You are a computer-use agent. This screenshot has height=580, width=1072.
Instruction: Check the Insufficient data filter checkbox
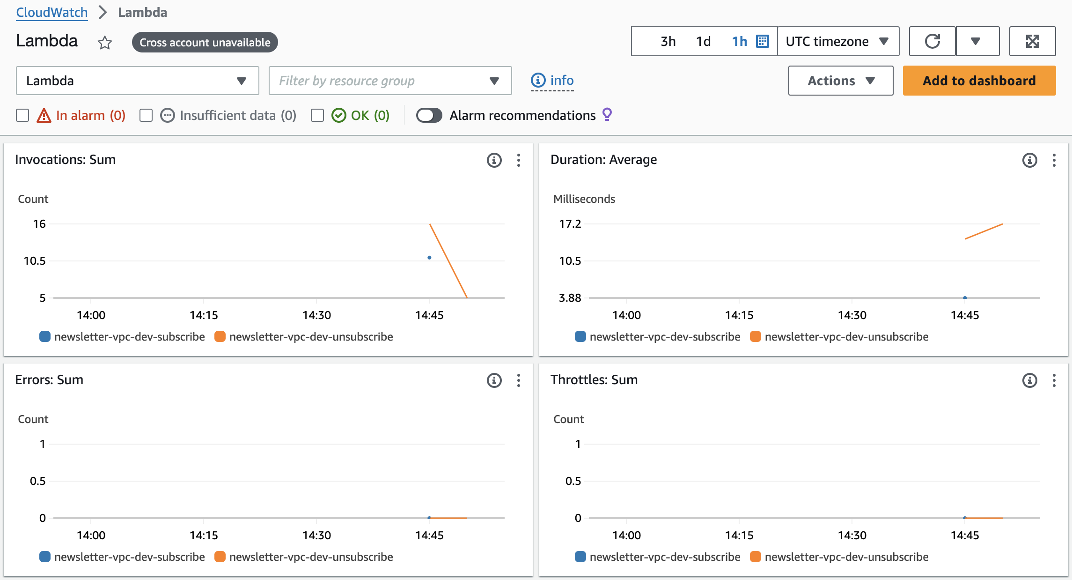click(146, 115)
